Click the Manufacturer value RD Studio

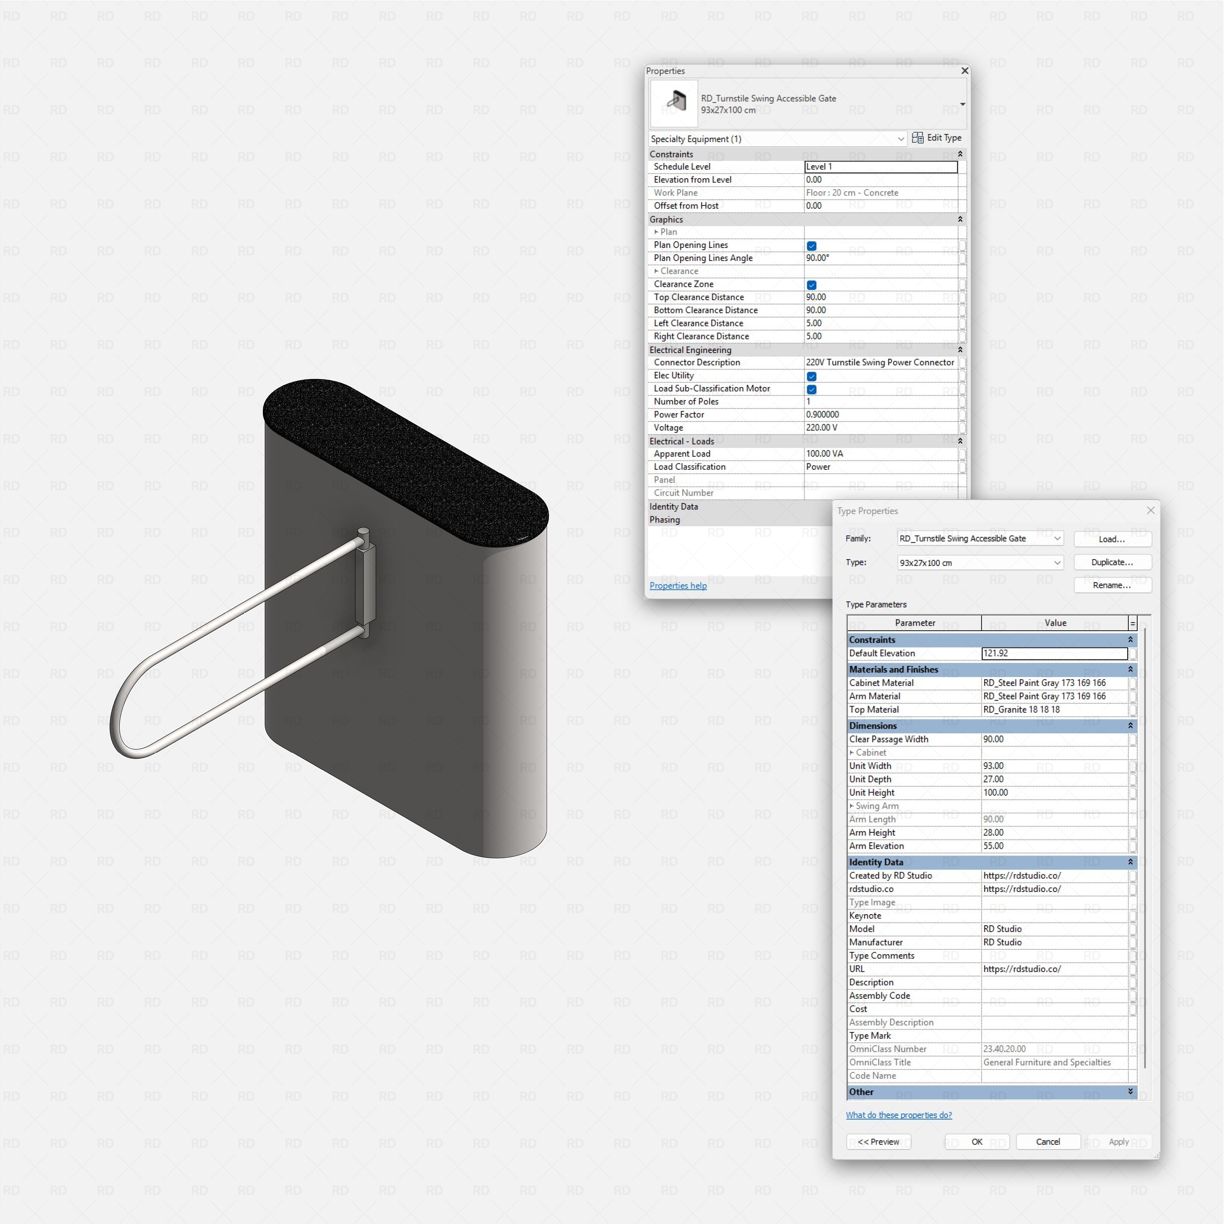click(x=1054, y=942)
